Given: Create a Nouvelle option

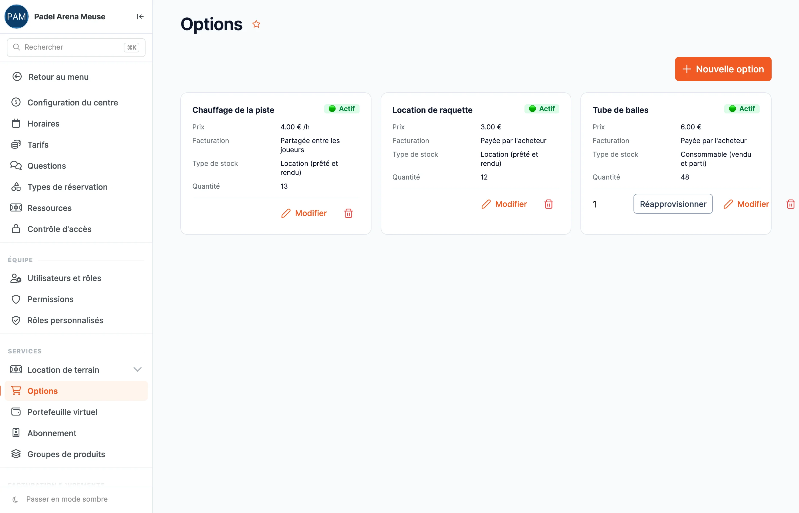Looking at the screenshot, I should [x=723, y=69].
